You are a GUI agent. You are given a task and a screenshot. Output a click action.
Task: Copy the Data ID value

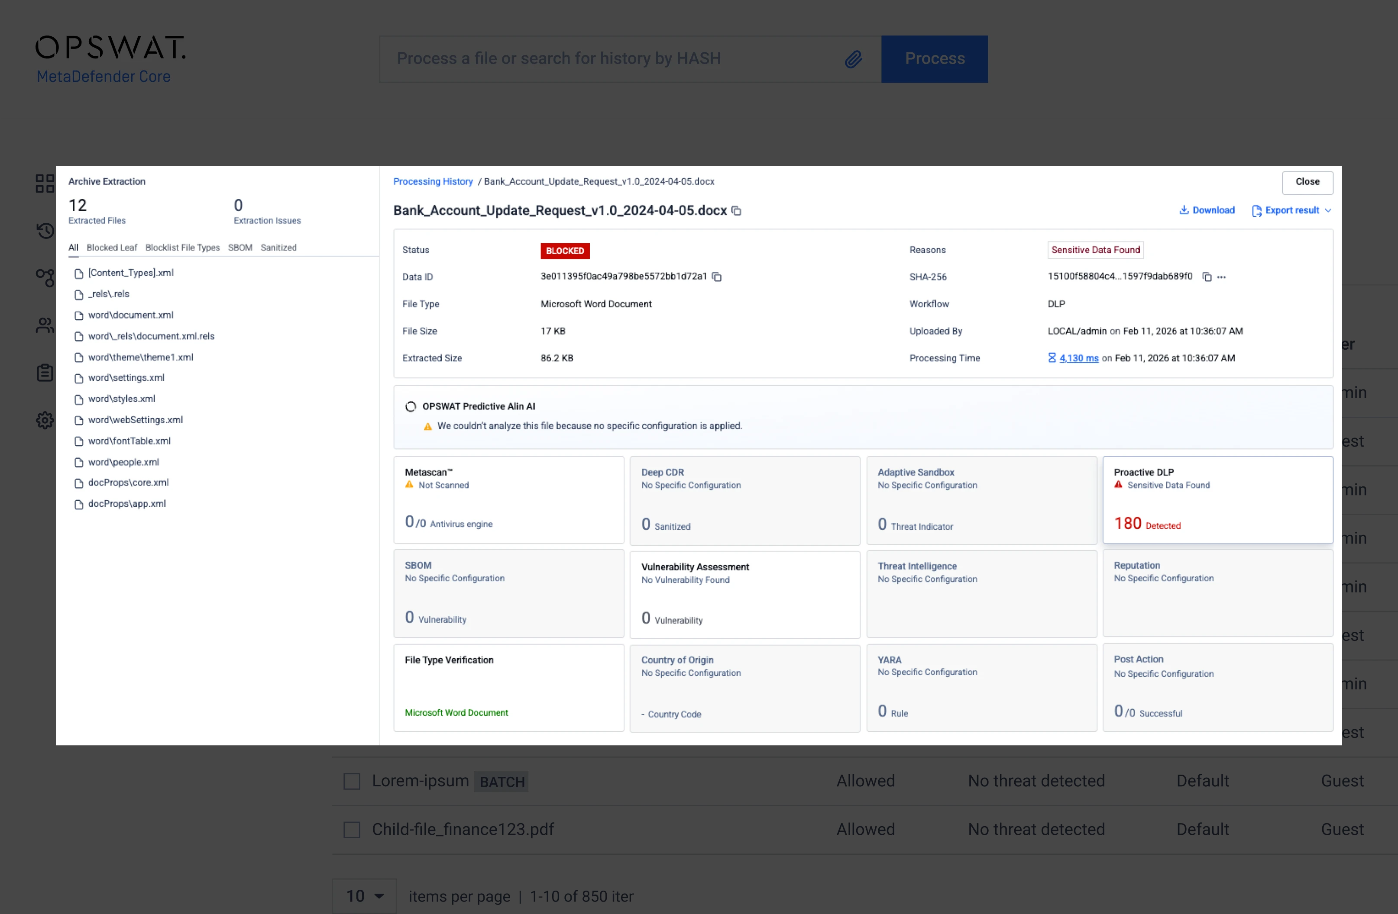[x=717, y=277]
